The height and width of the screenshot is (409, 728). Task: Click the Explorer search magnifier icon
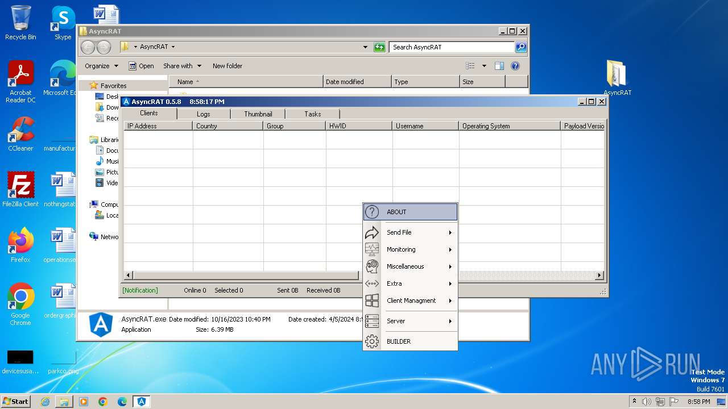click(x=521, y=47)
